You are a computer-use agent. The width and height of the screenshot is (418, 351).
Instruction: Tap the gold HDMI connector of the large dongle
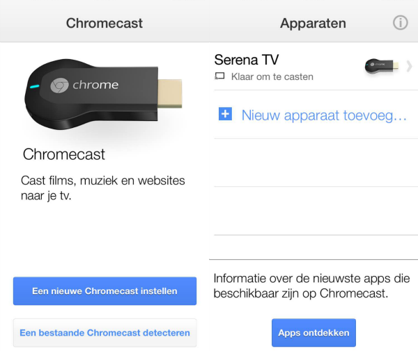point(170,94)
